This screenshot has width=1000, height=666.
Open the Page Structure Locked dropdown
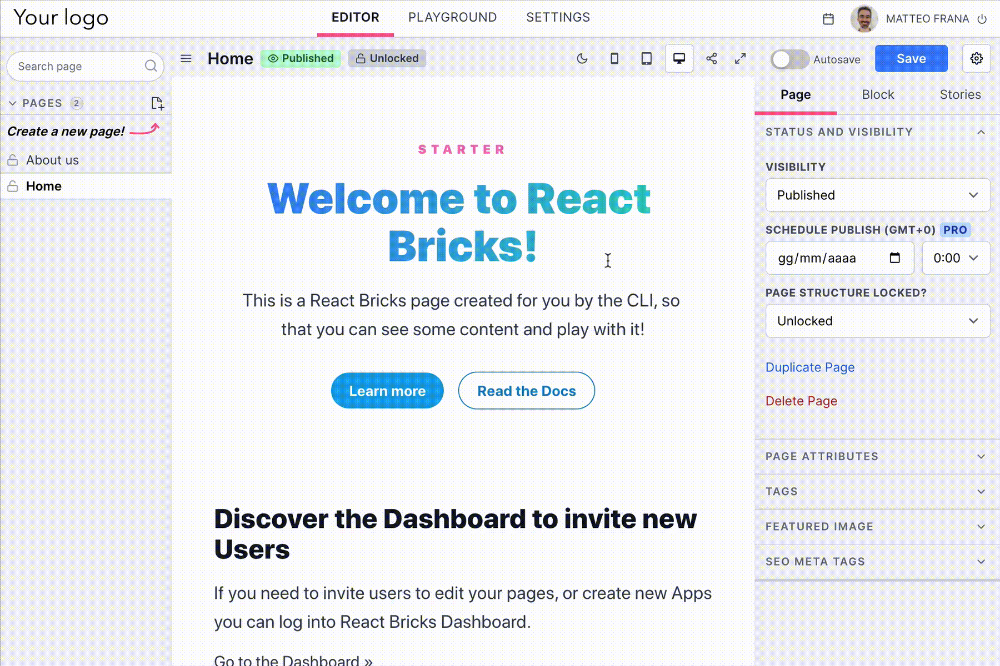877,321
